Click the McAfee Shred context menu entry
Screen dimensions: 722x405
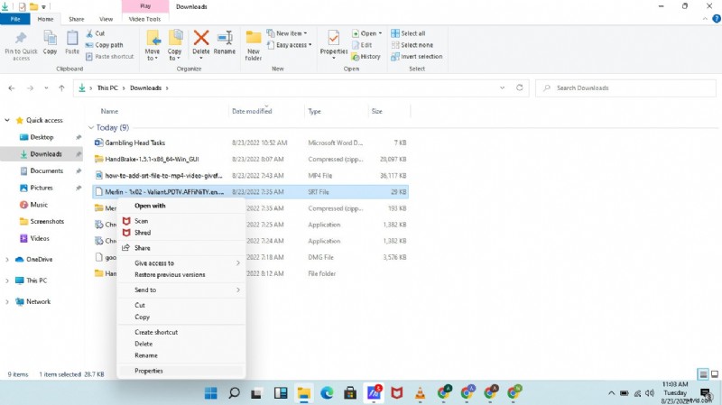pos(143,233)
